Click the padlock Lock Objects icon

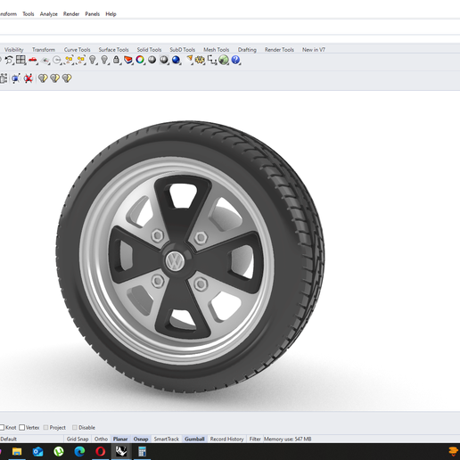[117, 60]
